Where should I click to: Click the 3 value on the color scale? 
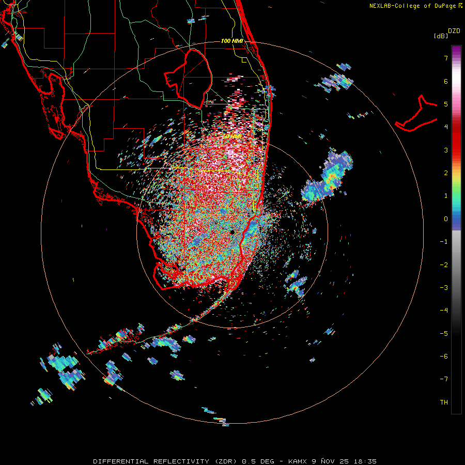pyautogui.click(x=446, y=150)
